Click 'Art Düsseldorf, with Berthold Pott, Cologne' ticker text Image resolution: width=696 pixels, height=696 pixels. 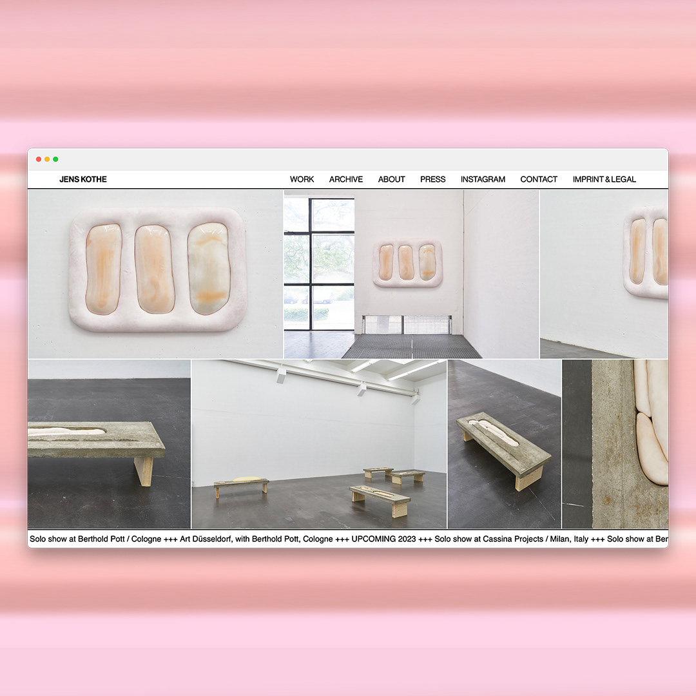(x=256, y=539)
